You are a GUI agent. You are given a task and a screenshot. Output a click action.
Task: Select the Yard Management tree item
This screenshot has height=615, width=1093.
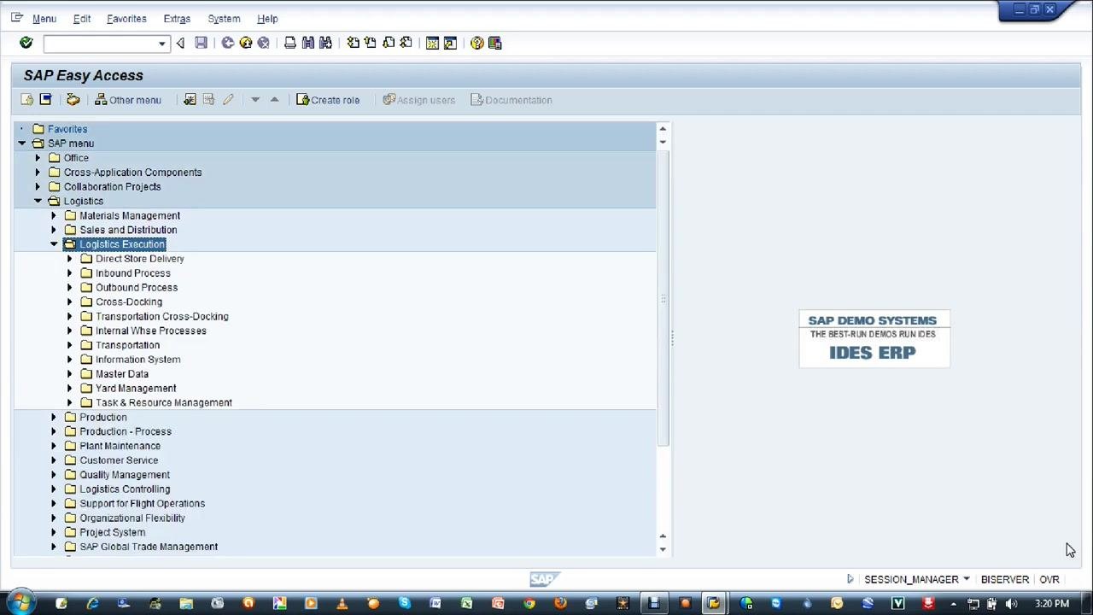tap(136, 389)
